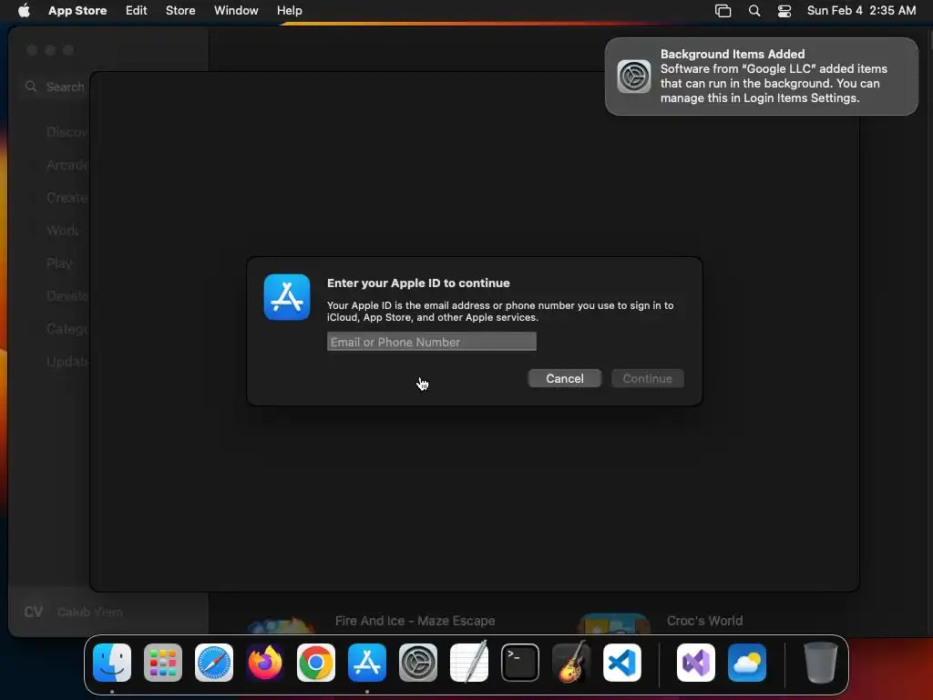Image resolution: width=933 pixels, height=700 pixels.
Task: Open Launchpad in the Dock
Action: [163, 663]
